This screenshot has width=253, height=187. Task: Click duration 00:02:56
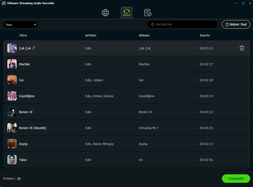pos(206,160)
